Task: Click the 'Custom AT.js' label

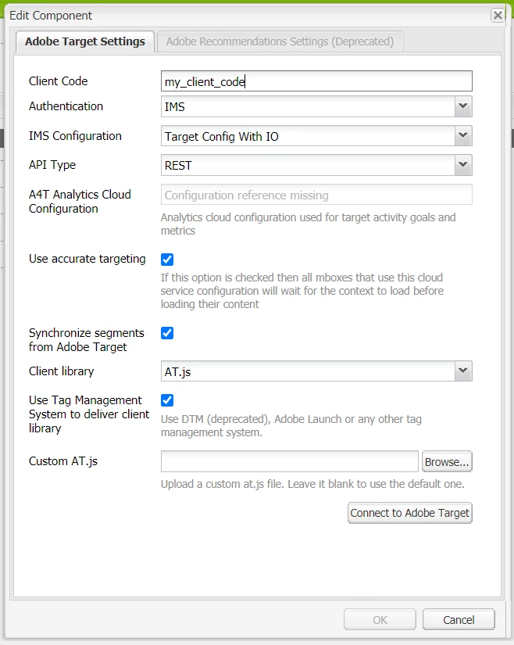Action: 63,461
